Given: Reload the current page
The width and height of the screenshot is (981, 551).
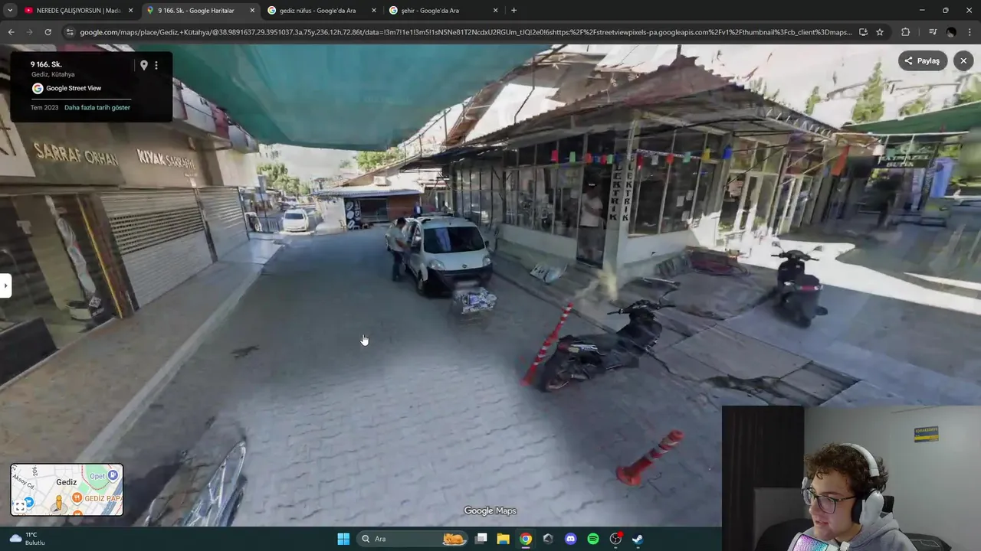Looking at the screenshot, I should 48,32.
